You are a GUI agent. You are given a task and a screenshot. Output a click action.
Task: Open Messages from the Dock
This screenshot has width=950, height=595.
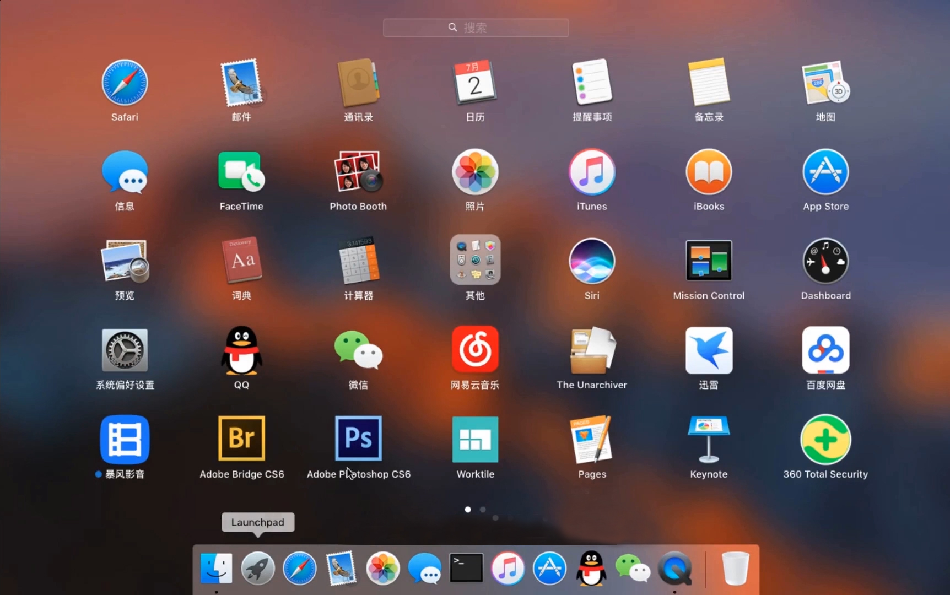[425, 568]
